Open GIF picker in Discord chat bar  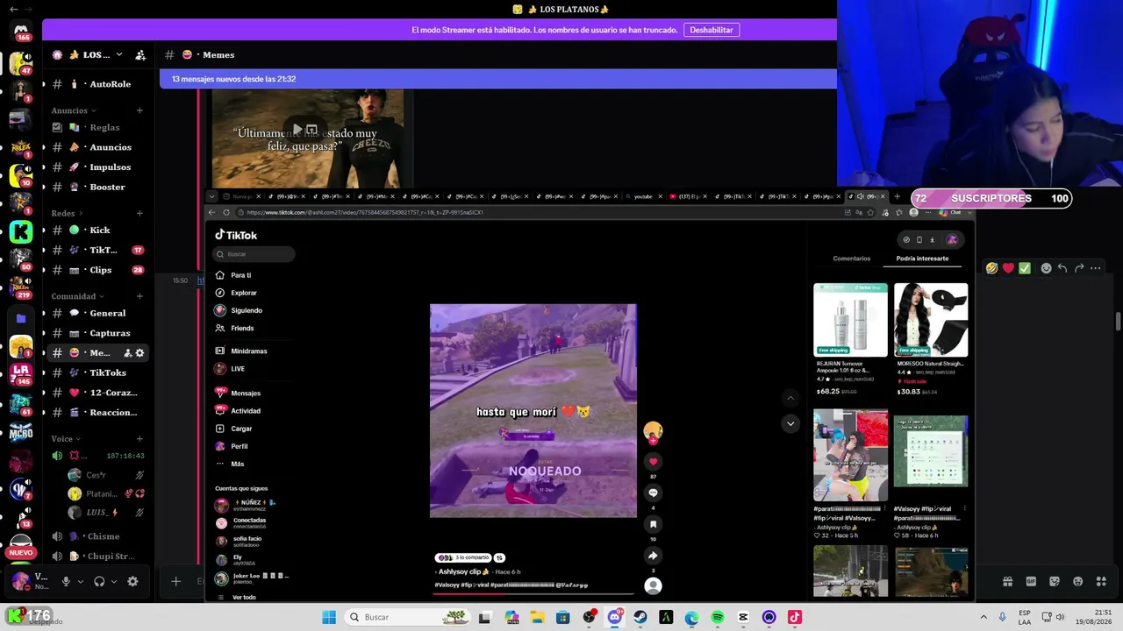pos(1031,581)
